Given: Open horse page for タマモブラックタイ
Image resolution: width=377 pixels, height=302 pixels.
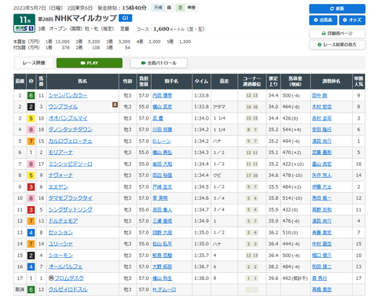Looking at the screenshot, I should (71, 198).
